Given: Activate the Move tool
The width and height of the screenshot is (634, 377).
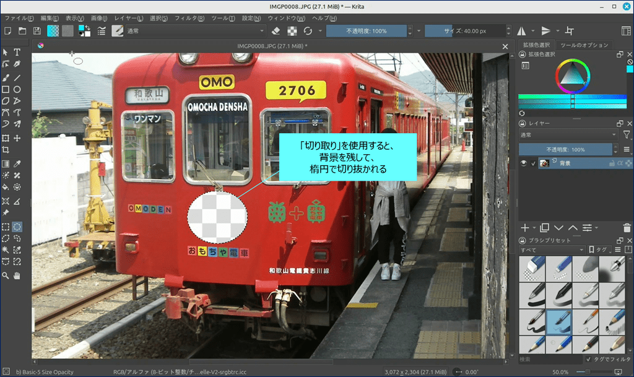Looking at the screenshot, I should 17,138.
